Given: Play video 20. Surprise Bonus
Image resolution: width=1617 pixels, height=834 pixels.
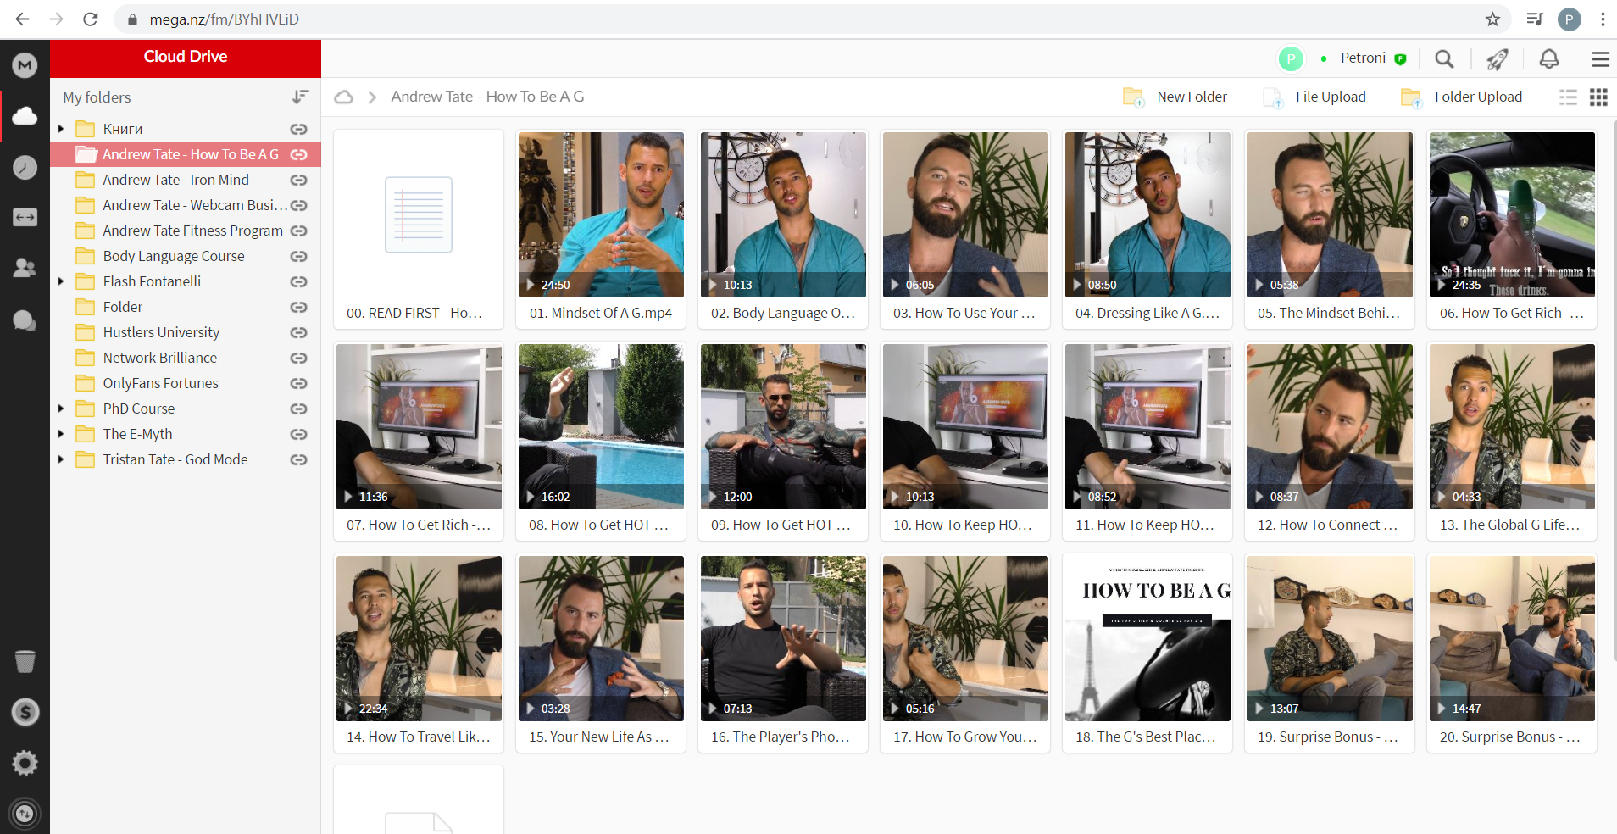Looking at the screenshot, I should (1512, 653).
